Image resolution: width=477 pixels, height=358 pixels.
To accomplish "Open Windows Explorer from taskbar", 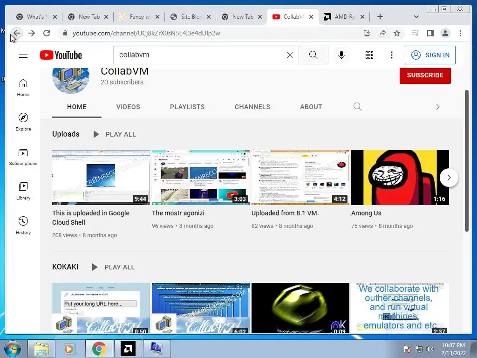I will tap(41, 349).
